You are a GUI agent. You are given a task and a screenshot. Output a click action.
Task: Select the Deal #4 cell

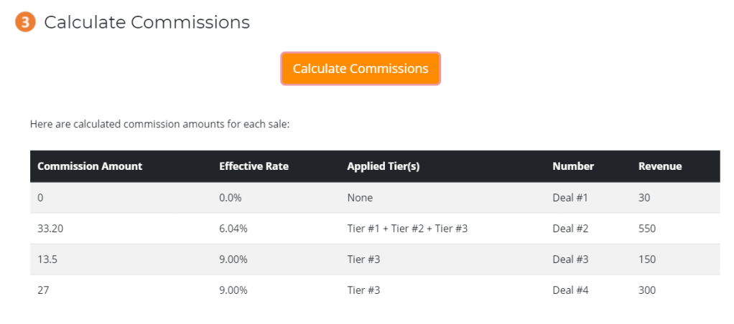570,290
